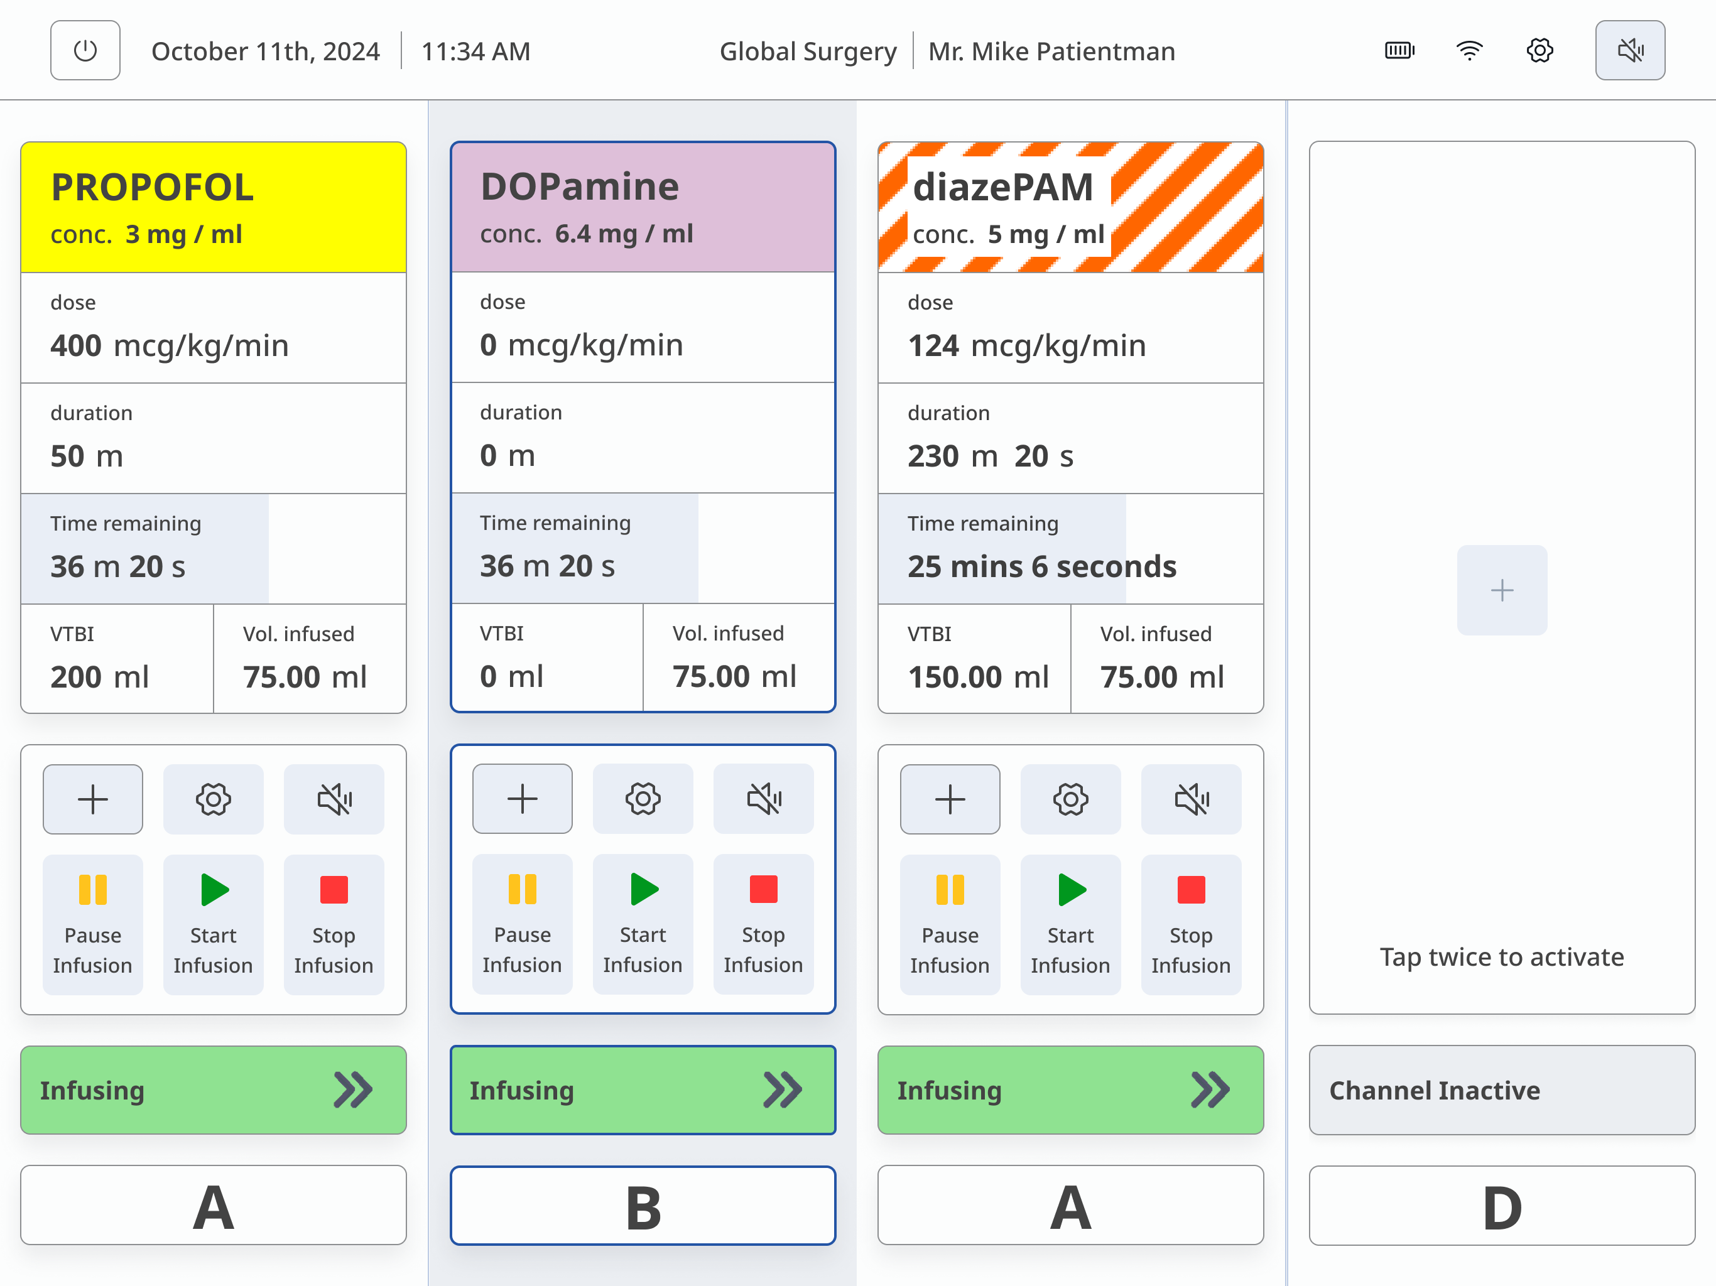This screenshot has height=1286, width=1716.
Task: Select channel D tab
Action: point(1501,1206)
